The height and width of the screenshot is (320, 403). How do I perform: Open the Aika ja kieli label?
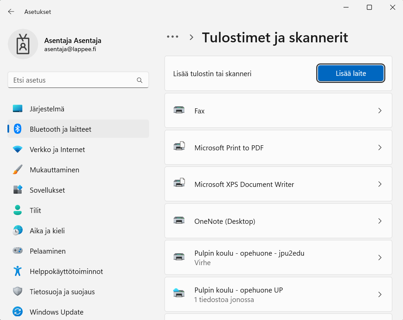pos(47,231)
